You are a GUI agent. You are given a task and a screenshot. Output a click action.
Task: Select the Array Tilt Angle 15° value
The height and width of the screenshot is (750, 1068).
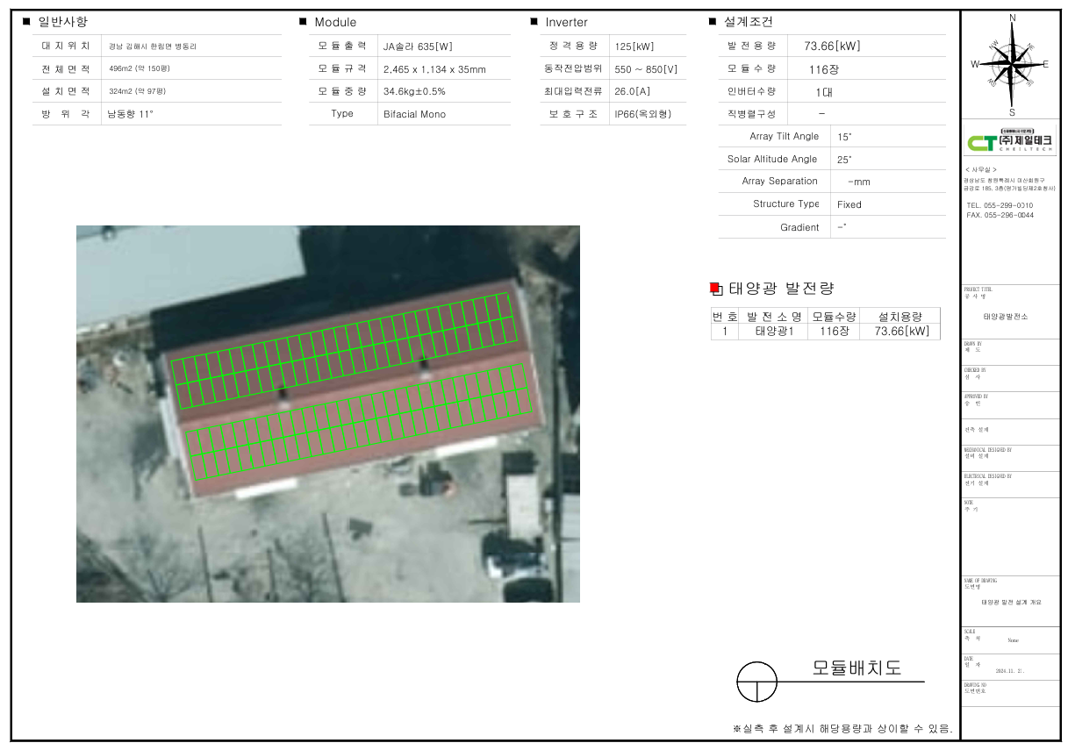(x=844, y=137)
